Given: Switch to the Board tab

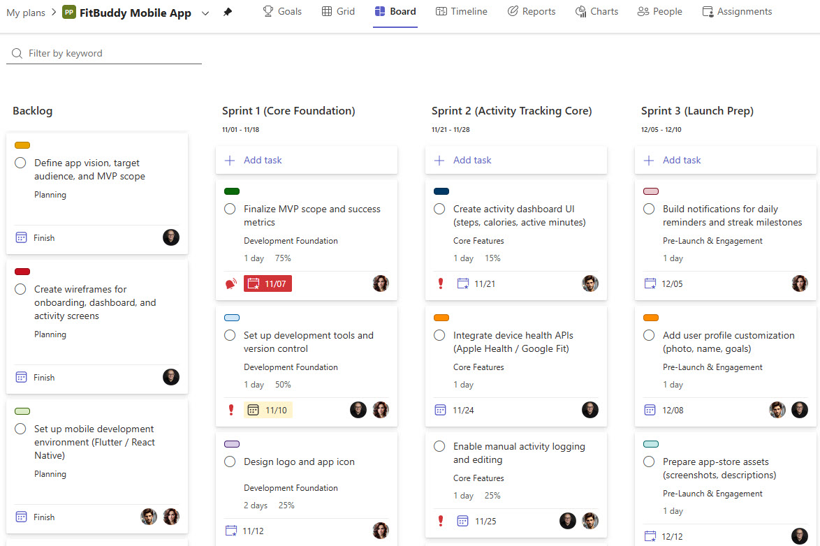Looking at the screenshot, I should click(395, 11).
